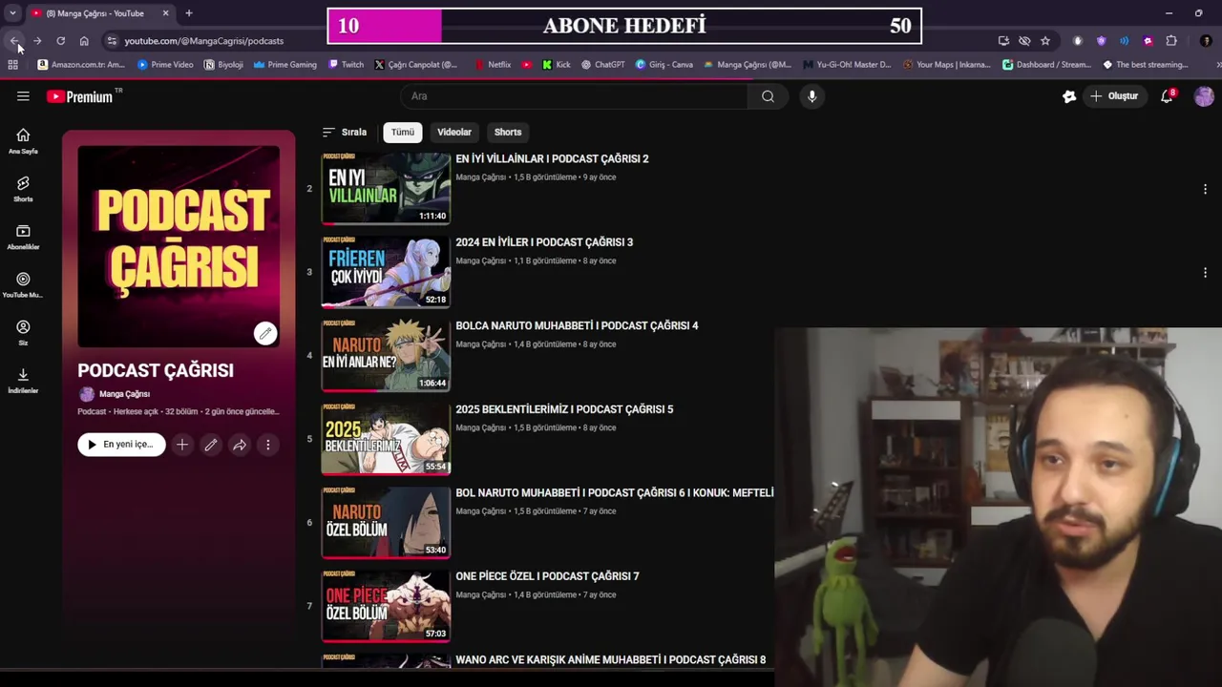Open Ana Sayfa in the sidebar
1222x687 pixels.
tap(23, 140)
